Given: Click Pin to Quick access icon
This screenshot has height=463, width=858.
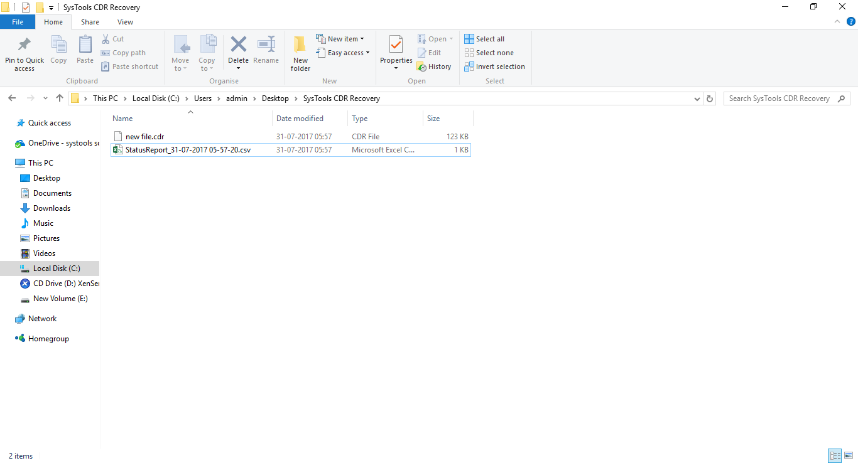Looking at the screenshot, I should (24, 45).
